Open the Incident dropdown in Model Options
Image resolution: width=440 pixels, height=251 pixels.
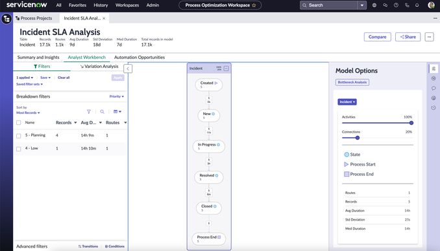[347, 102]
